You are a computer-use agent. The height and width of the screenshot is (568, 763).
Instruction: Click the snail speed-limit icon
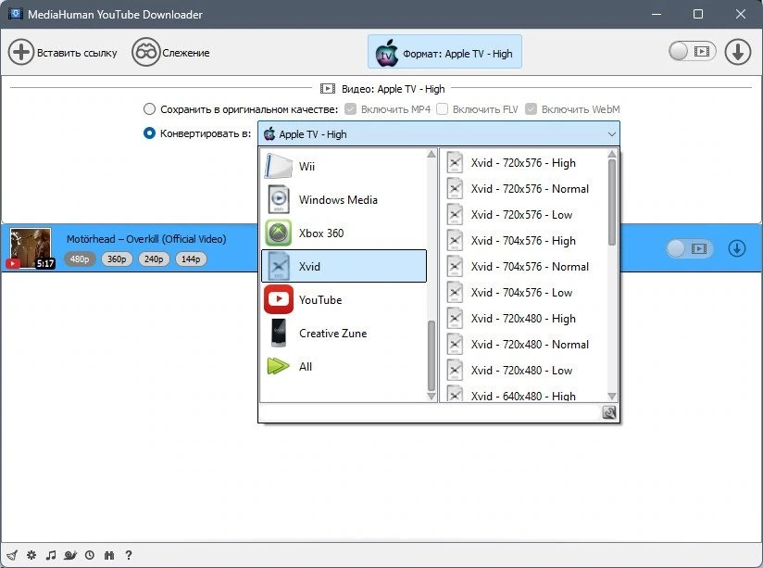click(70, 555)
